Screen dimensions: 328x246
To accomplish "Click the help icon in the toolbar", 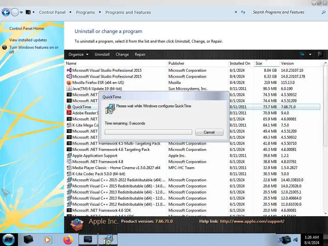I will [x=320, y=54].
